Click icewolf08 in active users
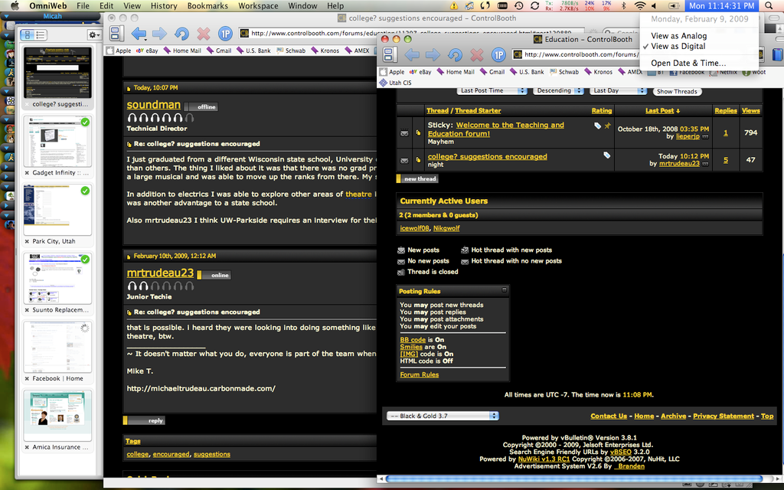This screenshot has width=784, height=490. click(414, 228)
